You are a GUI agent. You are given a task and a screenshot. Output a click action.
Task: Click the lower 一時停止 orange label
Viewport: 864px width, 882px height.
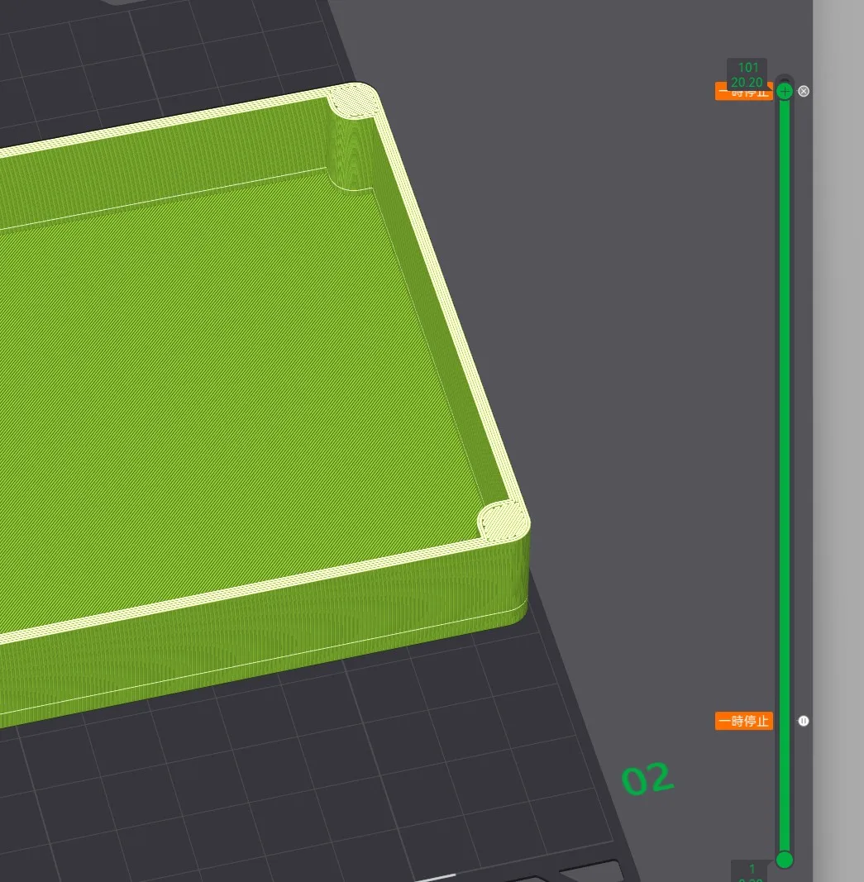(743, 721)
